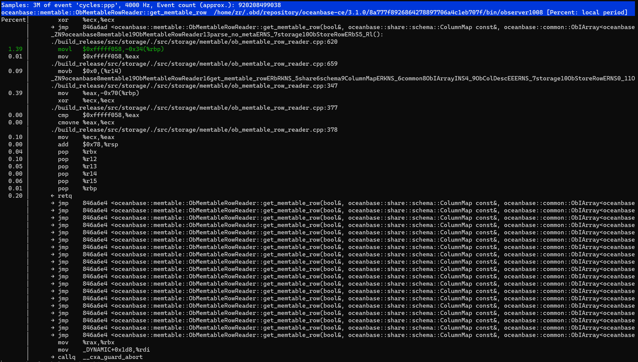Select the pop %rbp instruction

pyautogui.click(x=77, y=188)
